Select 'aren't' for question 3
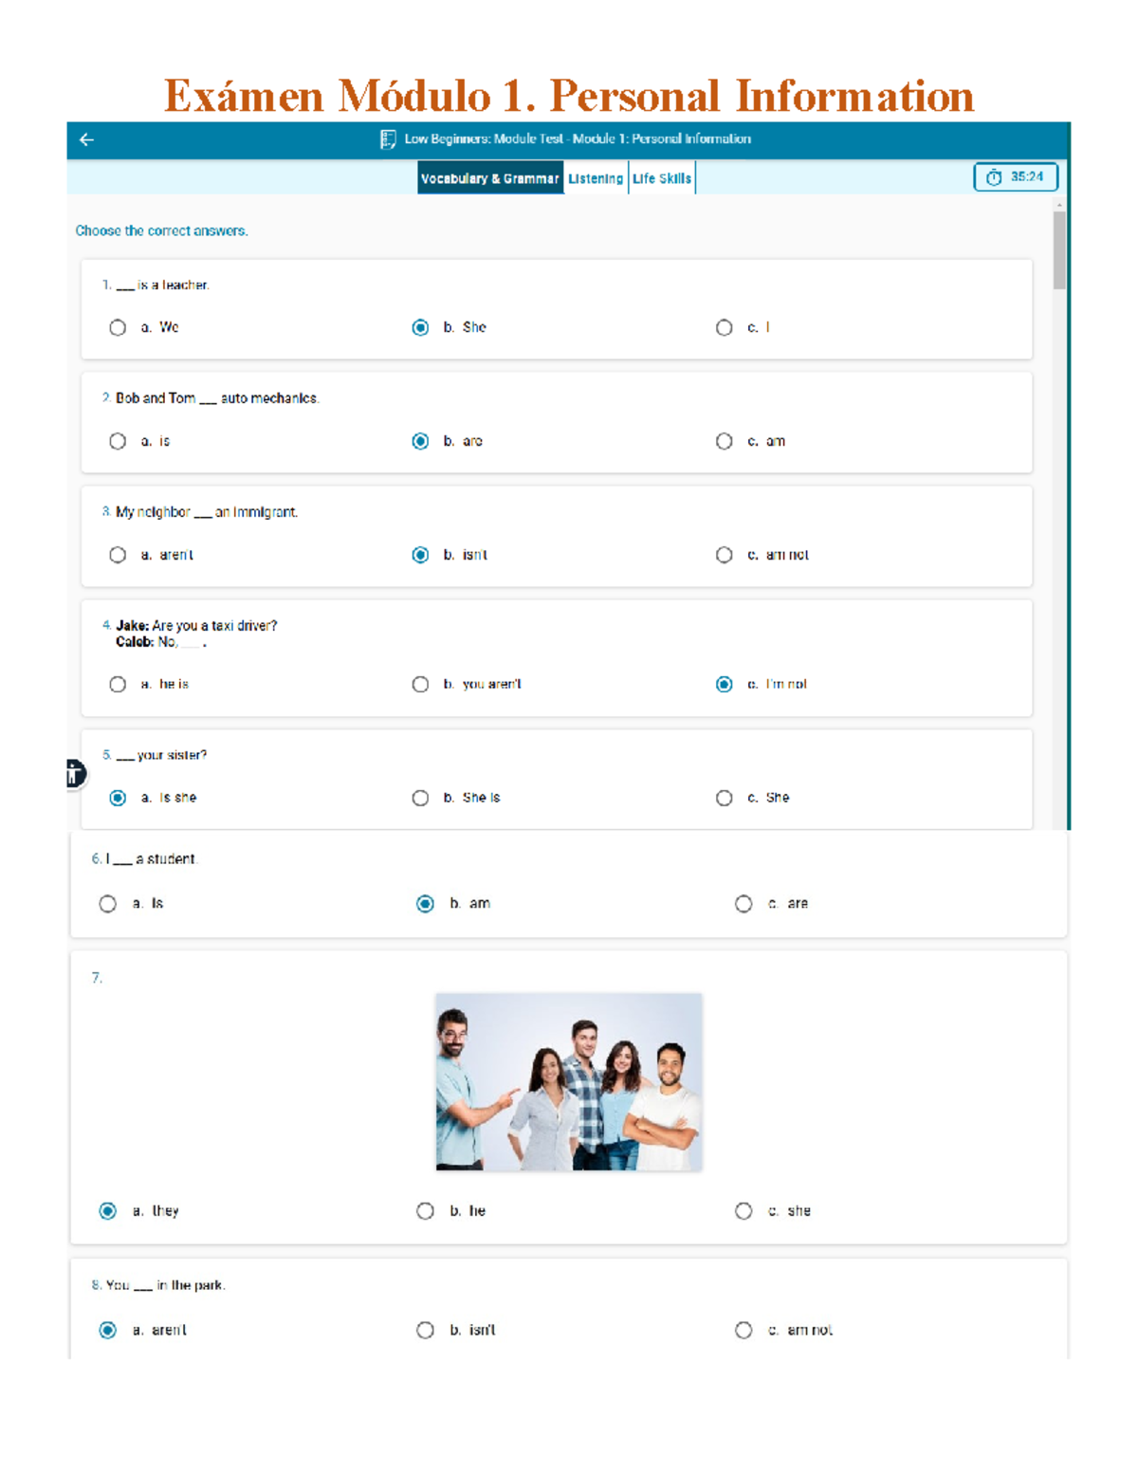The image size is (1138, 1473). tap(118, 554)
